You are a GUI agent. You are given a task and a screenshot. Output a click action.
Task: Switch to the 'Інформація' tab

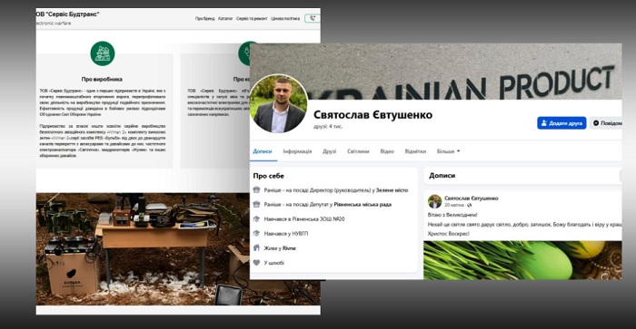tap(297, 151)
